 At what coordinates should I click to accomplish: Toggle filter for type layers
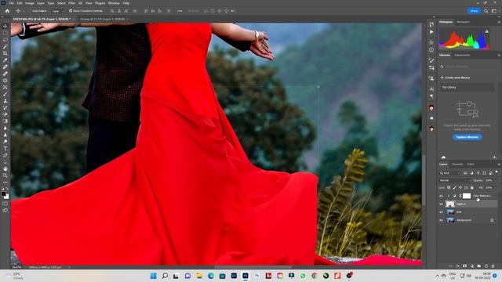coord(478,173)
